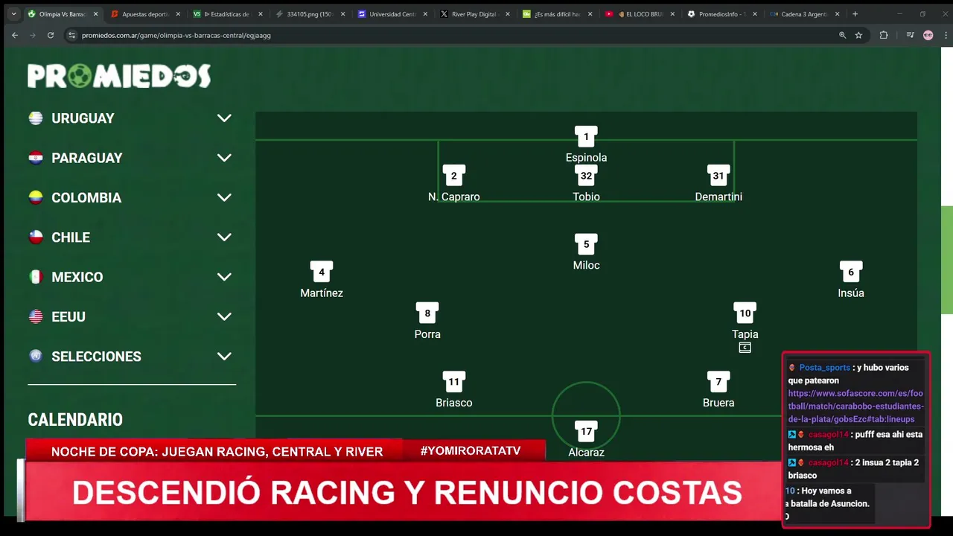
Task: Switch to the River Play Digital tab
Action: pyautogui.click(x=474, y=14)
